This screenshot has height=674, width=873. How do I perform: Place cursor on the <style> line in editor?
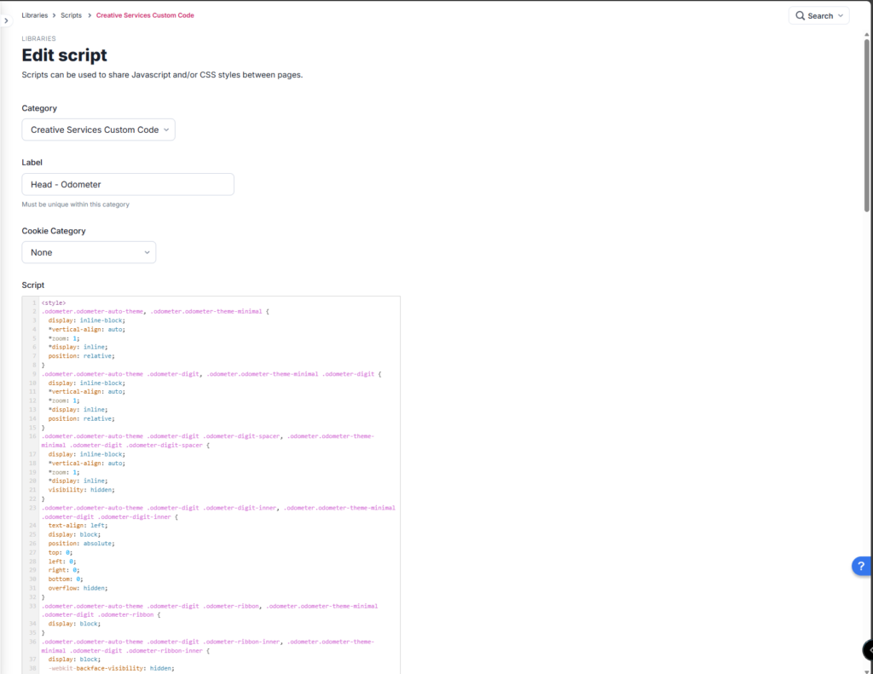54,302
